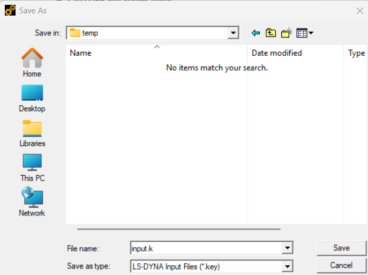Image resolution: width=368 pixels, height=275 pixels.
Task: Open Libraries from the places sidebar
Action: [32, 133]
